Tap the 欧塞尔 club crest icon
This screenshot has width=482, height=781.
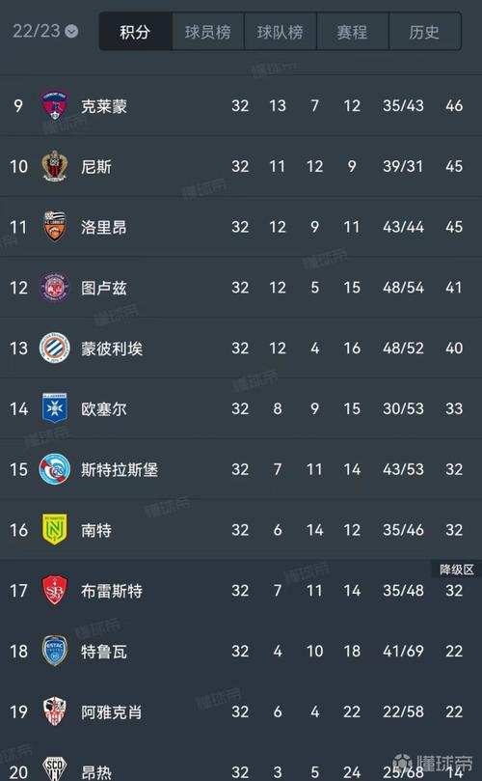[55, 408]
